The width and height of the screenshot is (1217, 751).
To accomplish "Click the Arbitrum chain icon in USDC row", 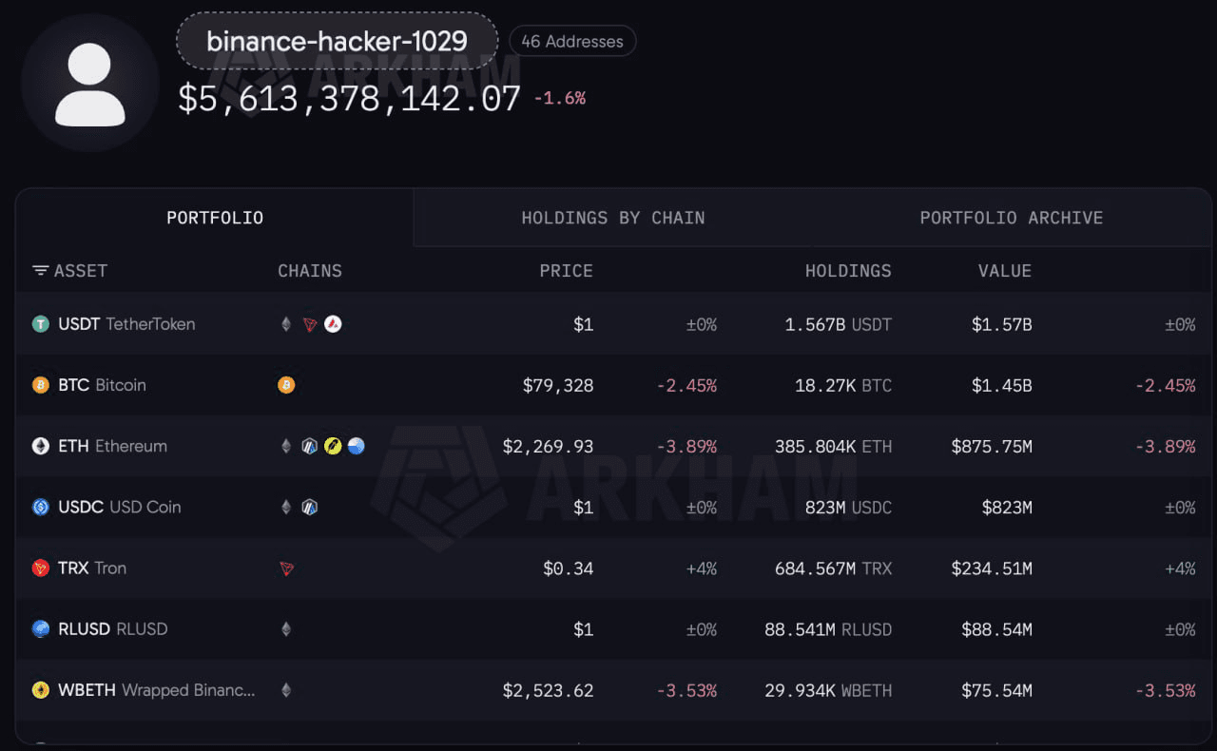I will coord(309,507).
